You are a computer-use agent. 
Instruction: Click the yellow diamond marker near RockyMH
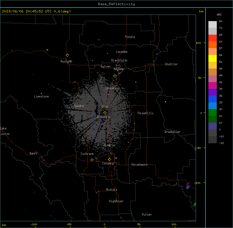click(x=67, y=55)
